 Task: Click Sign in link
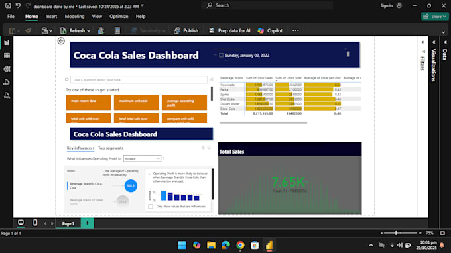386,5
